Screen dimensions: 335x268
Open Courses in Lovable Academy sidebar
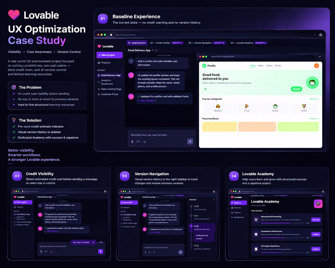236,208
